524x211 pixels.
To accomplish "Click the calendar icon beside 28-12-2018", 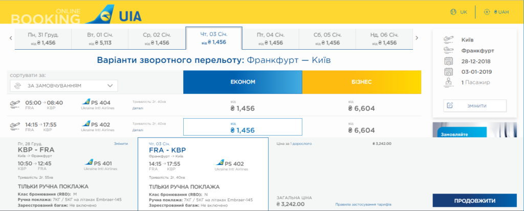I will pos(448,61).
